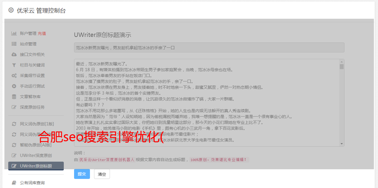This screenshot has height=188, width=378.
Task: Click the cloud upload icon for 接口文件相关
Action: tap(14, 54)
